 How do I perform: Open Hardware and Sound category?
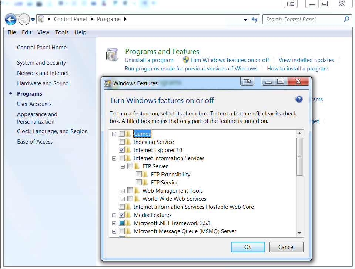point(43,83)
